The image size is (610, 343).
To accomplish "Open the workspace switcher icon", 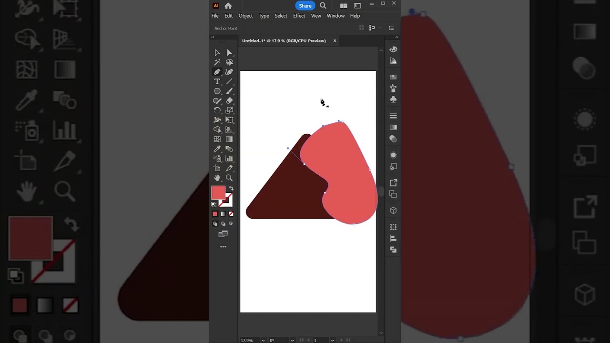I will 357,6.
